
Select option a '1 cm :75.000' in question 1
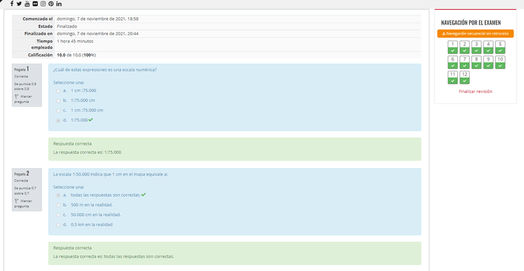tap(58, 91)
